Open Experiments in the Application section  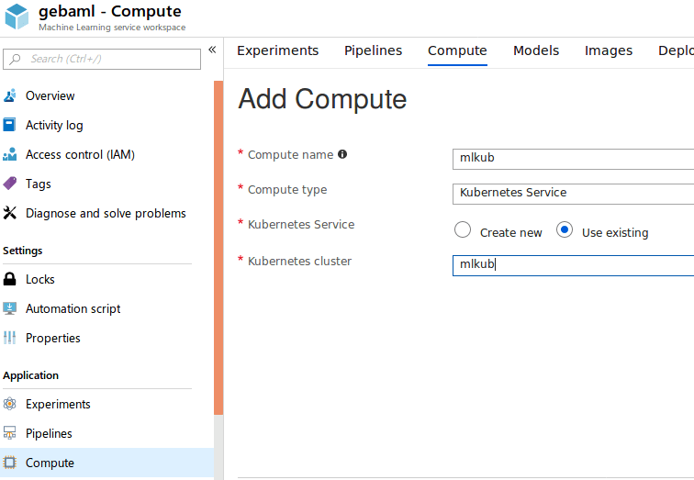pyautogui.click(x=58, y=404)
